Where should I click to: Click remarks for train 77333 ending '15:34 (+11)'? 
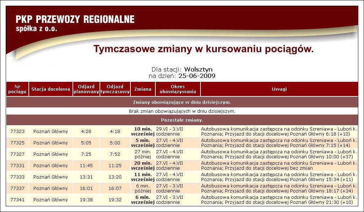pos(279,177)
